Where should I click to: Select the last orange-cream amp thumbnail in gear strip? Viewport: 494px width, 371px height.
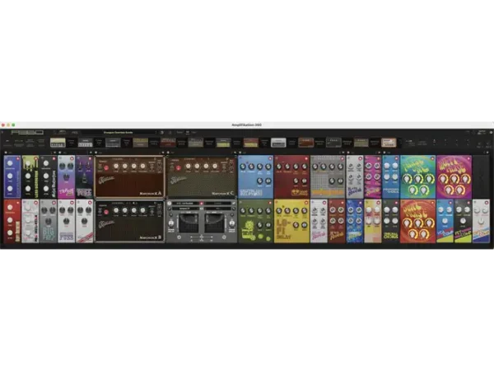point(389,143)
